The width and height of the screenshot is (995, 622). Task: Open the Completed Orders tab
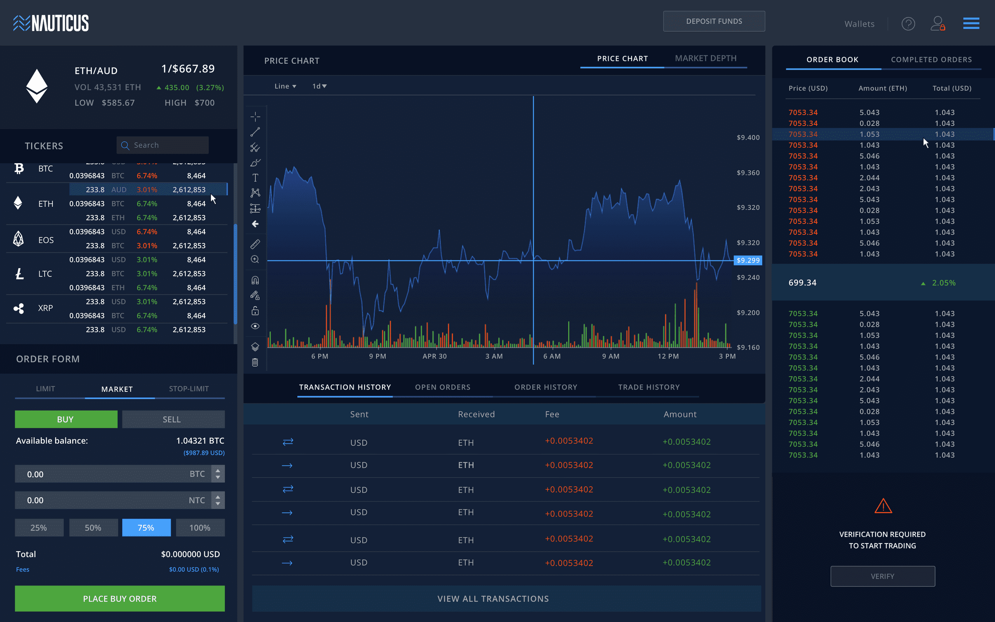(931, 59)
